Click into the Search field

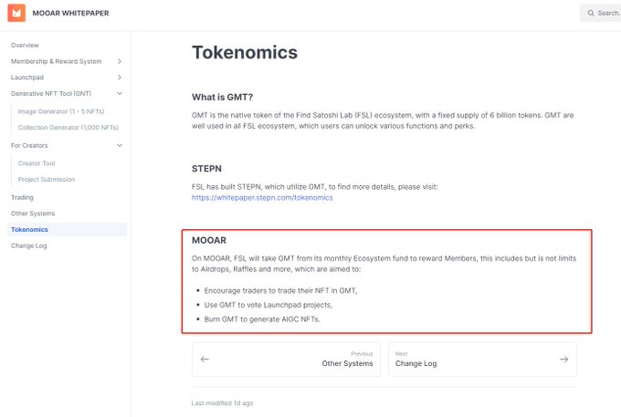click(x=600, y=13)
